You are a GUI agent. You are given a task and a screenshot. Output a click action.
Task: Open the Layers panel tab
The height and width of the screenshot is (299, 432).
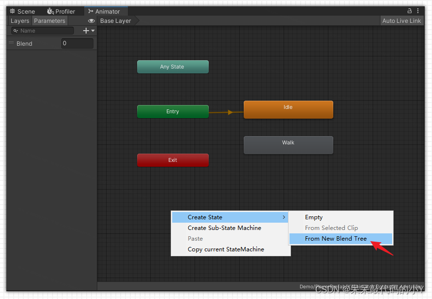click(x=20, y=20)
